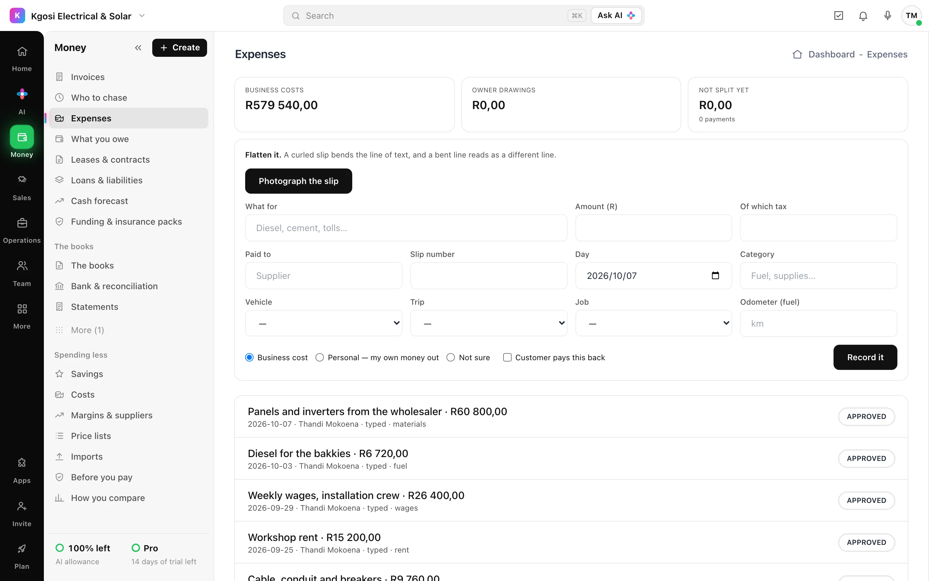The height and width of the screenshot is (581, 929).
Task: Open the Job dropdown
Action: point(654,323)
